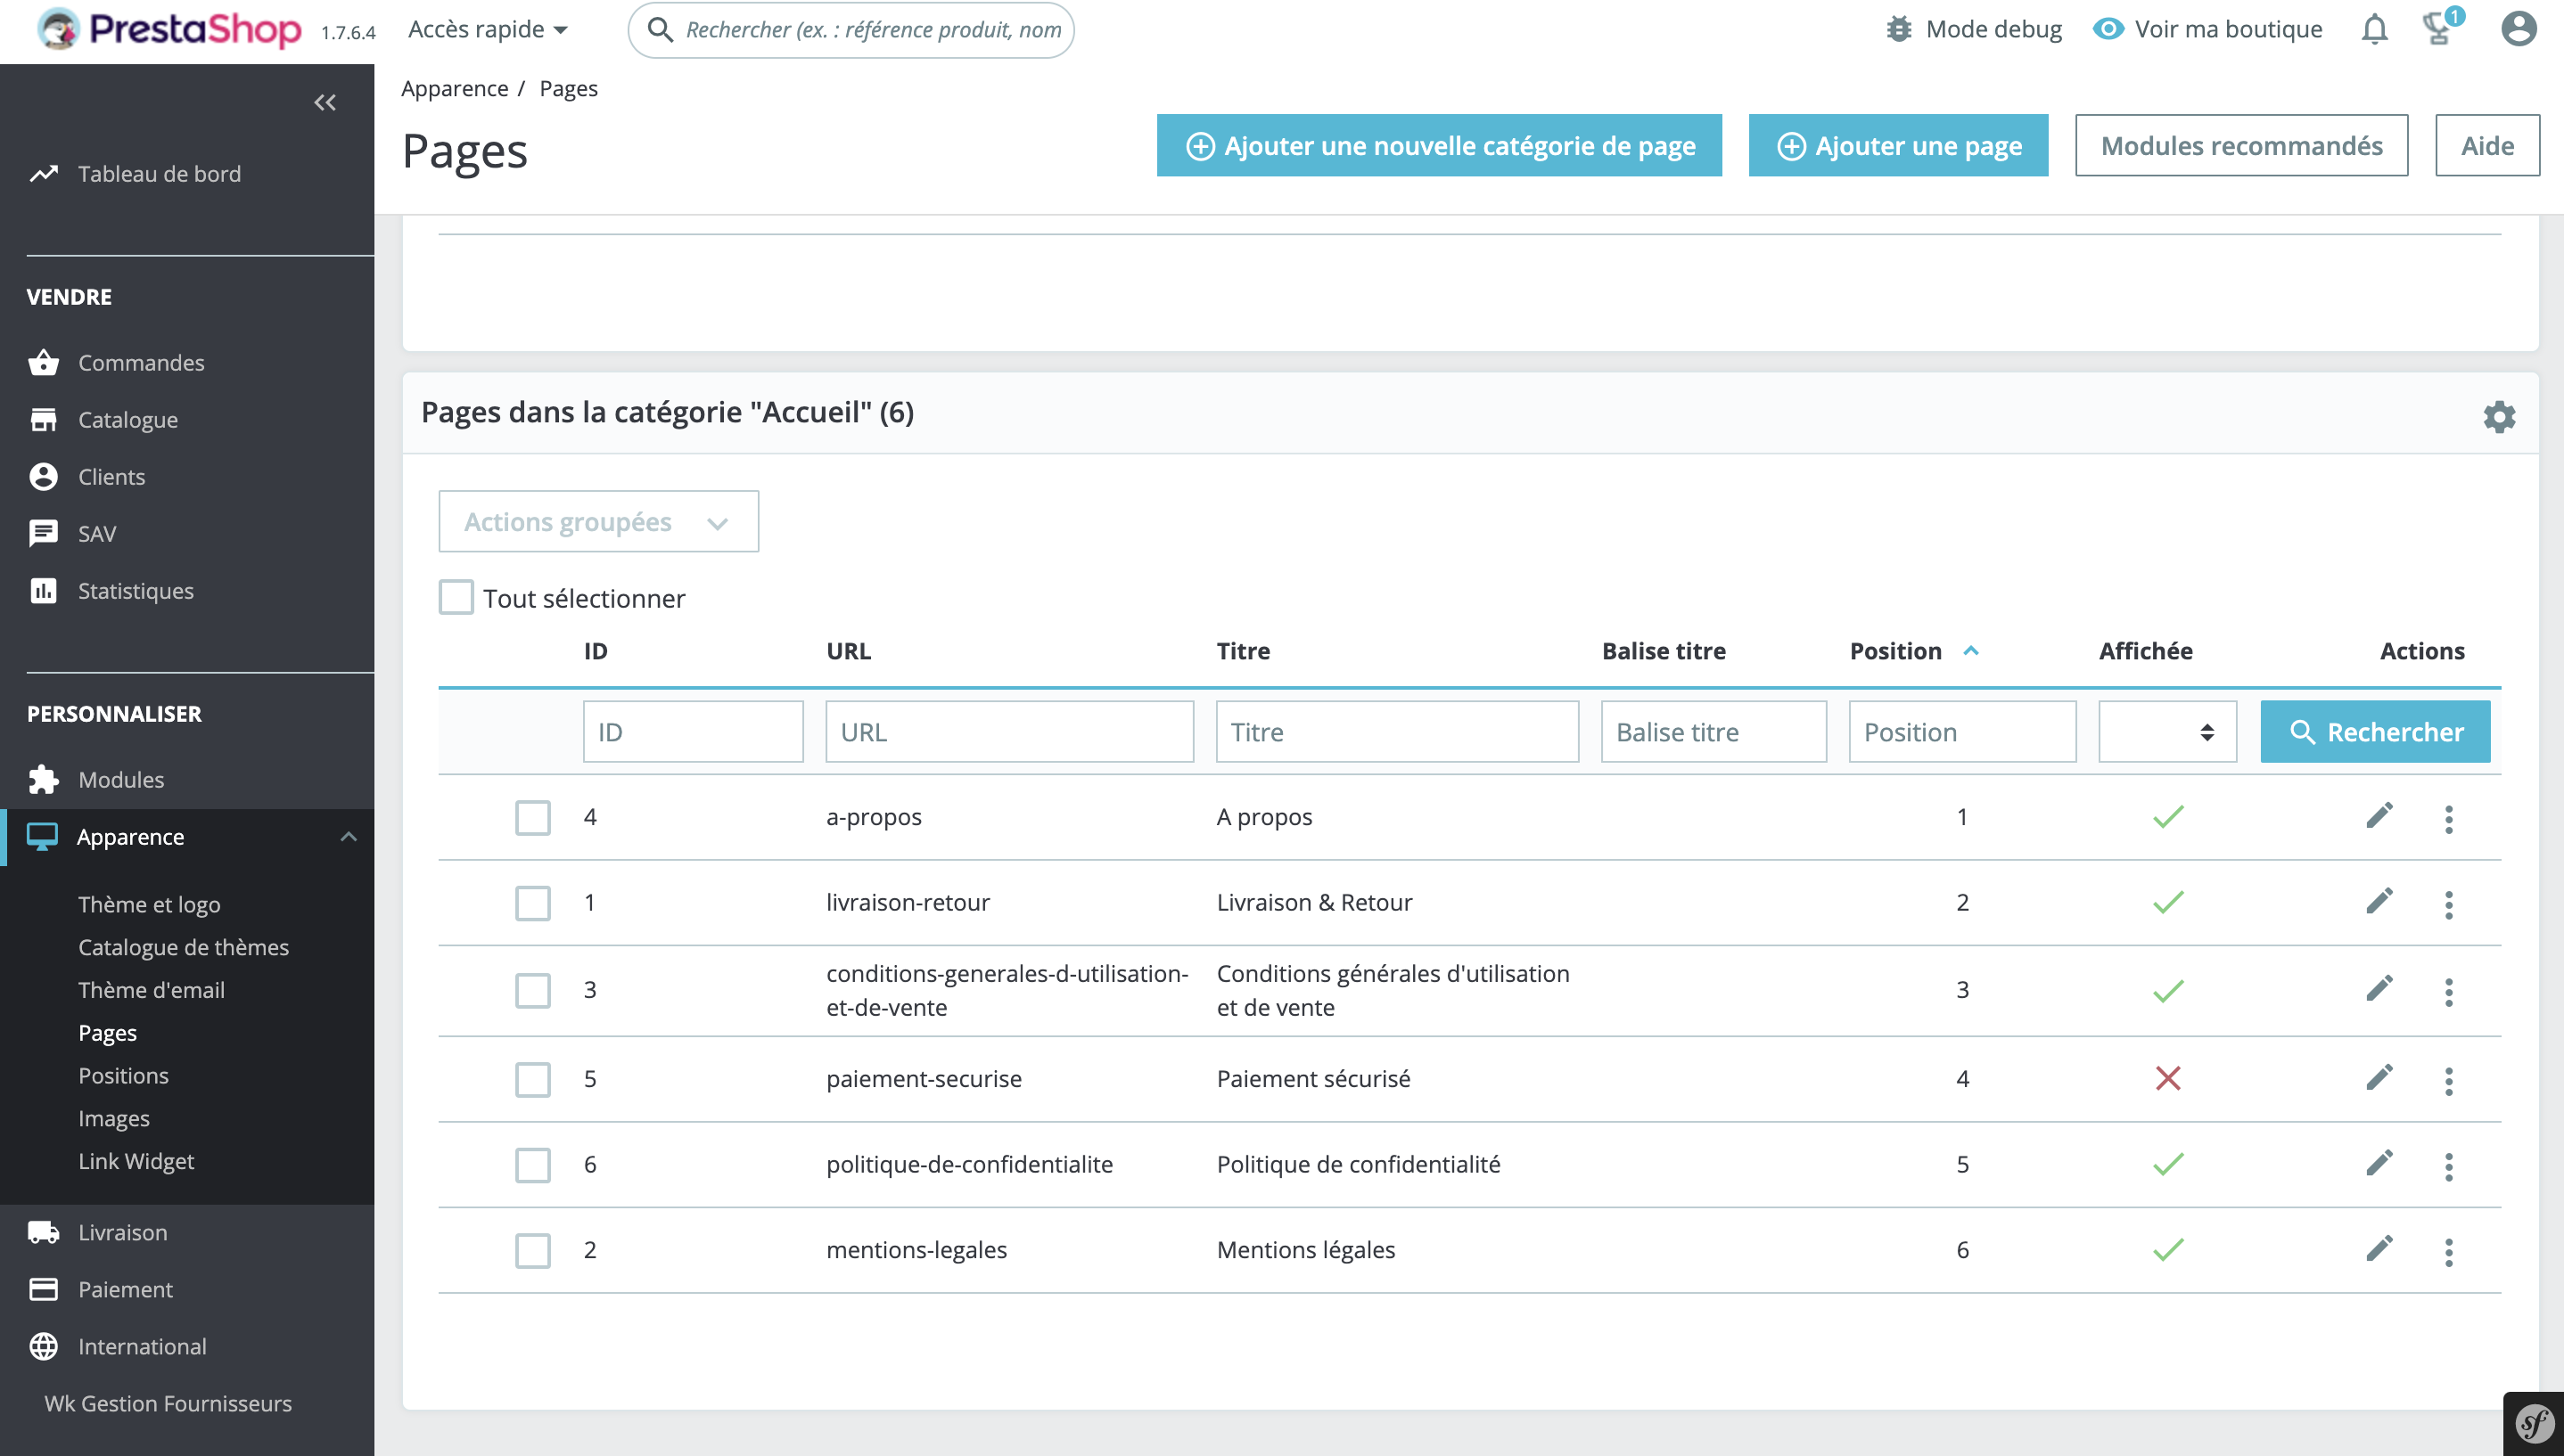Open the Symfony debug toolbar icon
The image size is (2564, 1456).
pyautogui.click(x=2533, y=1423)
